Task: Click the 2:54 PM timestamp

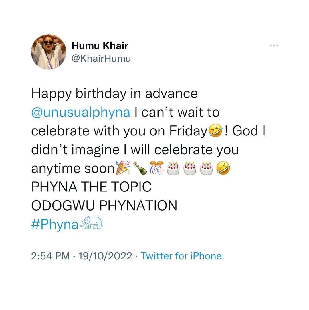Action: pos(50,256)
